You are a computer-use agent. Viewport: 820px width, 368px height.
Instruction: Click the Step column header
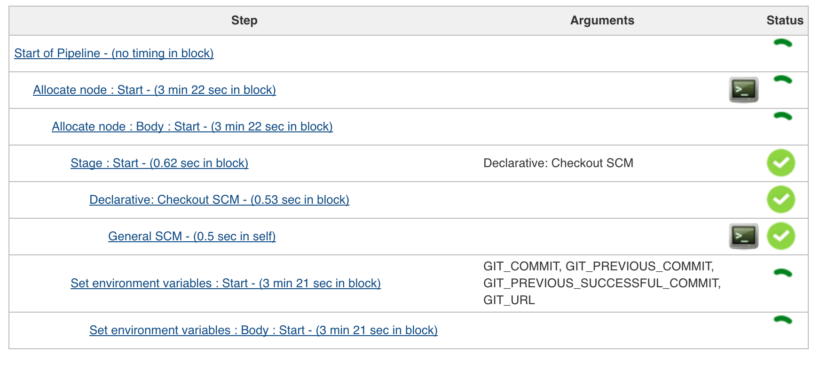(244, 21)
